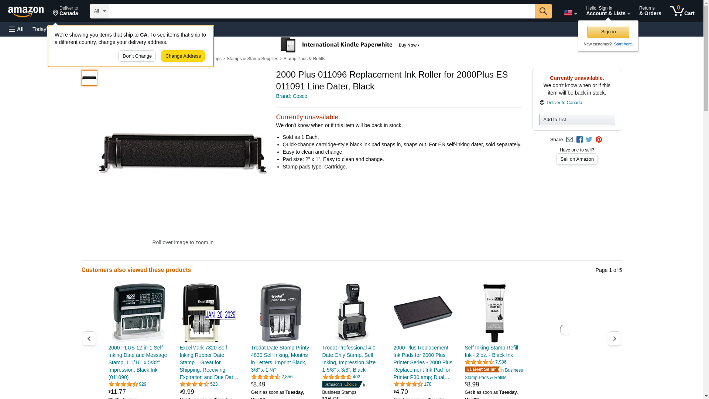The height and width of the screenshot is (399, 709).
Task: Share product on Pinterest icon
Action: click(599, 140)
